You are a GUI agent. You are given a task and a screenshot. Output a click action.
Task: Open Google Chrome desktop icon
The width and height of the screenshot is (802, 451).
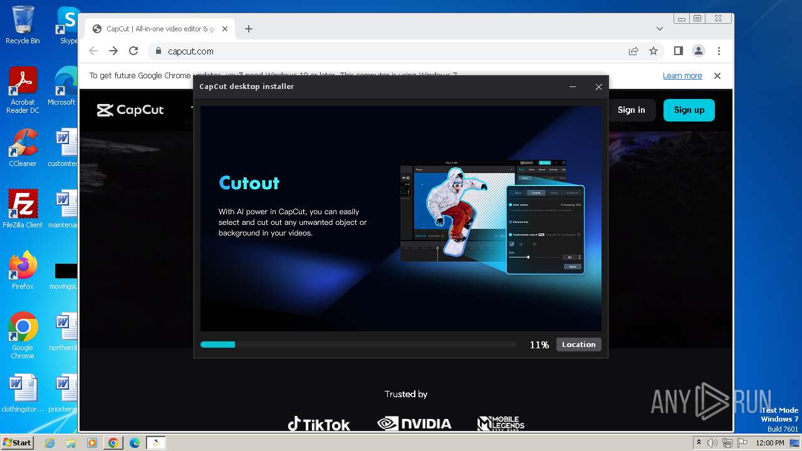click(x=23, y=336)
